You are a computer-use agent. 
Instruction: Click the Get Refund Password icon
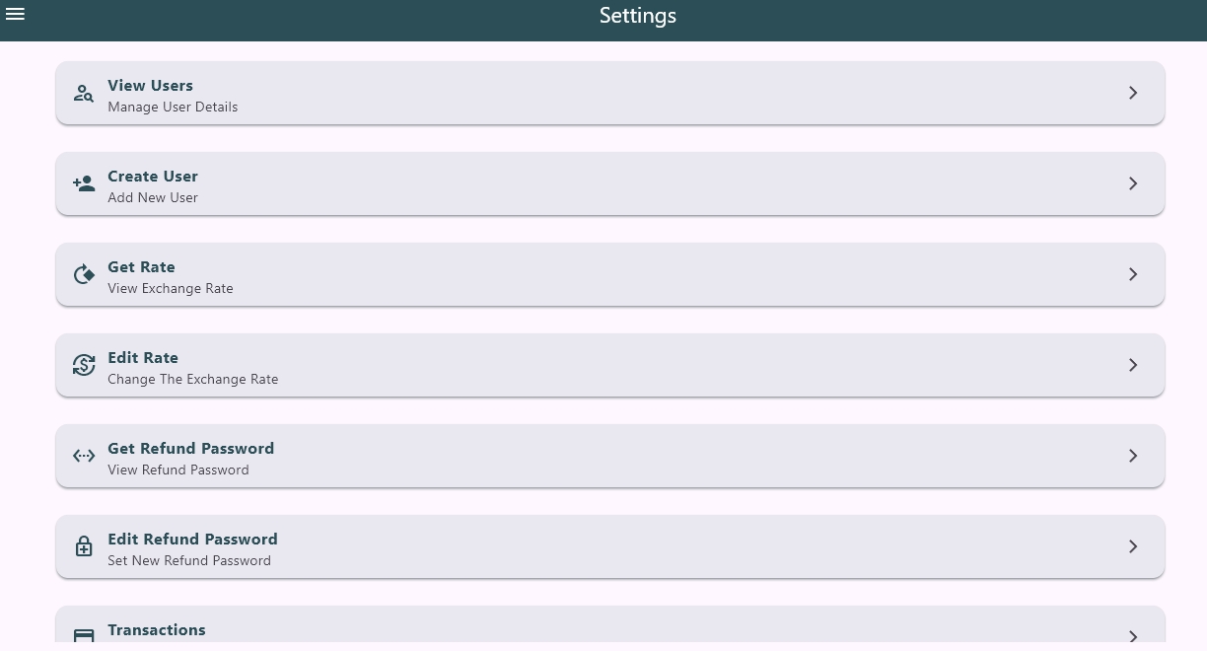84,457
